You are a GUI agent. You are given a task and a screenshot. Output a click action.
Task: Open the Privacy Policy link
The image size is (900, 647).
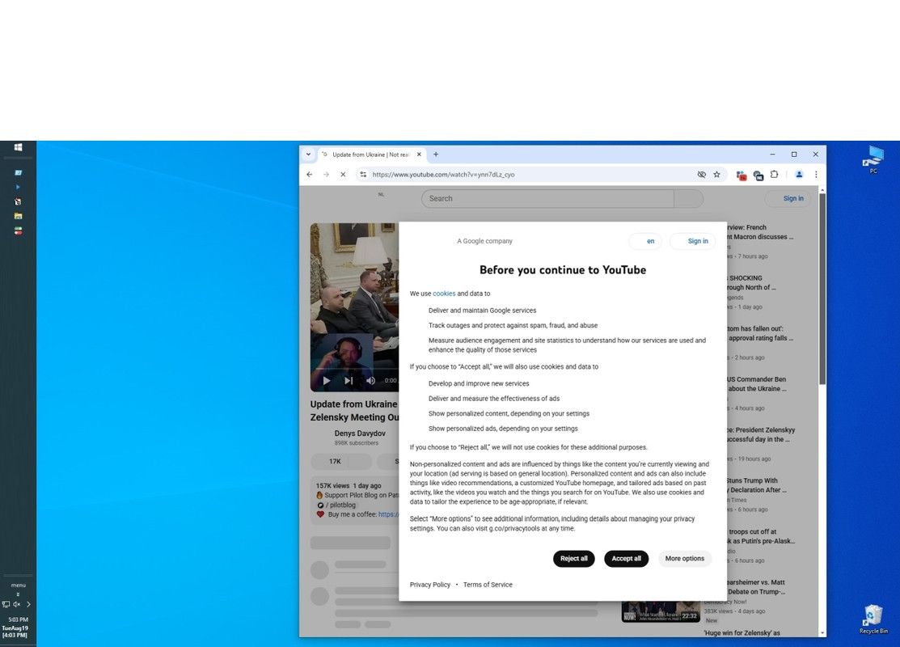tap(430, 585)
